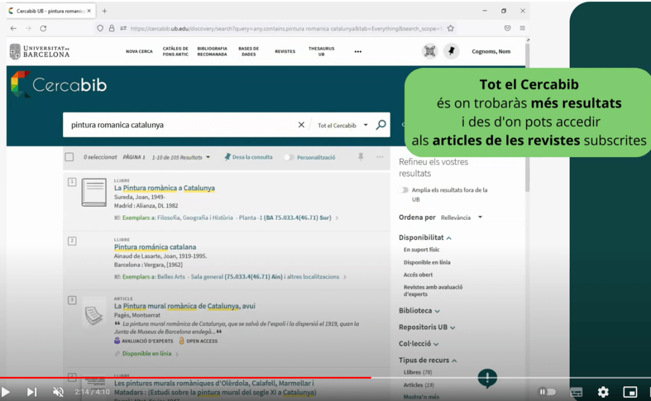Image resolution: width=651 pixels, height=401 pixels.
Task: Click the pintura romanica catalunya search field
Action: pos(178,125)
